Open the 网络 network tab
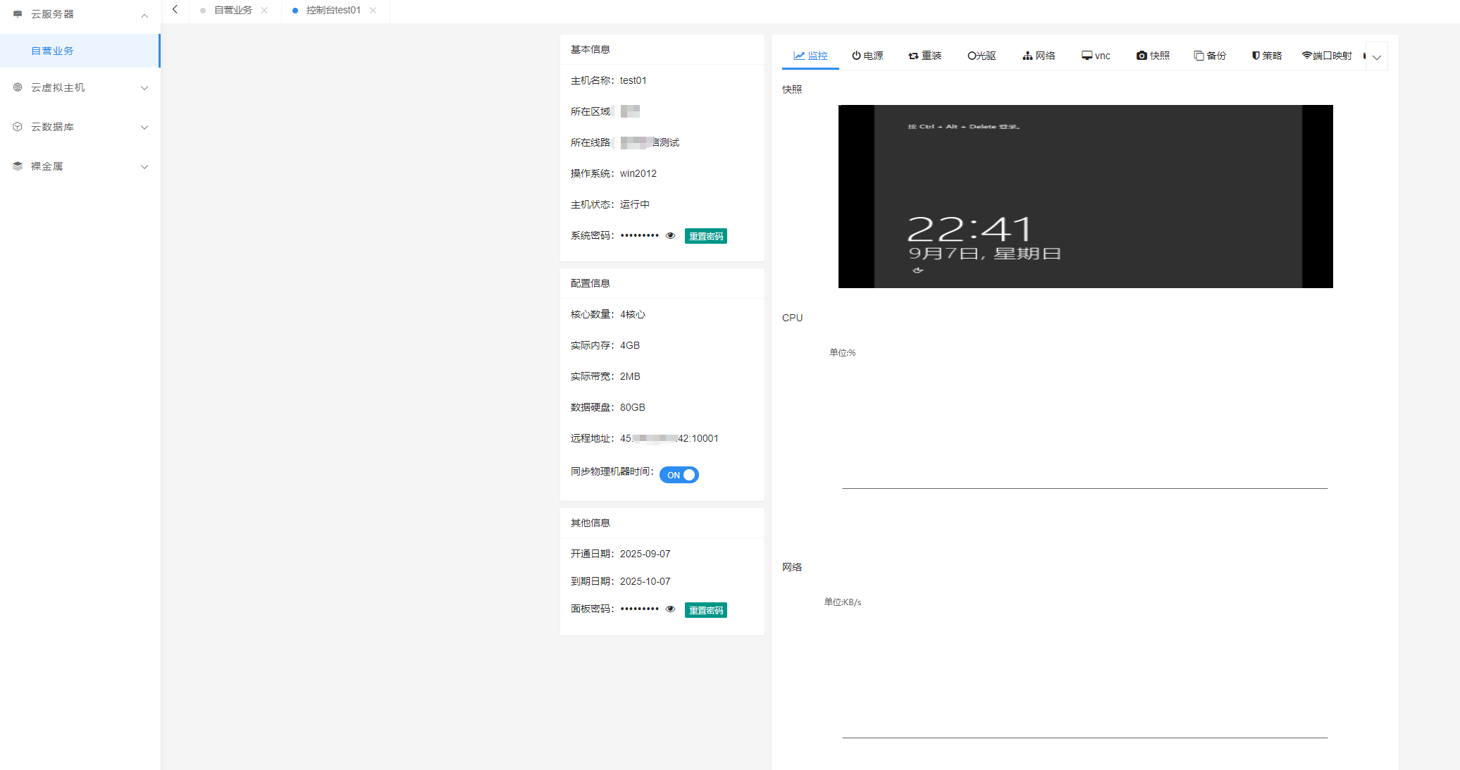The image size is (1460, 770). [1039, 56]
